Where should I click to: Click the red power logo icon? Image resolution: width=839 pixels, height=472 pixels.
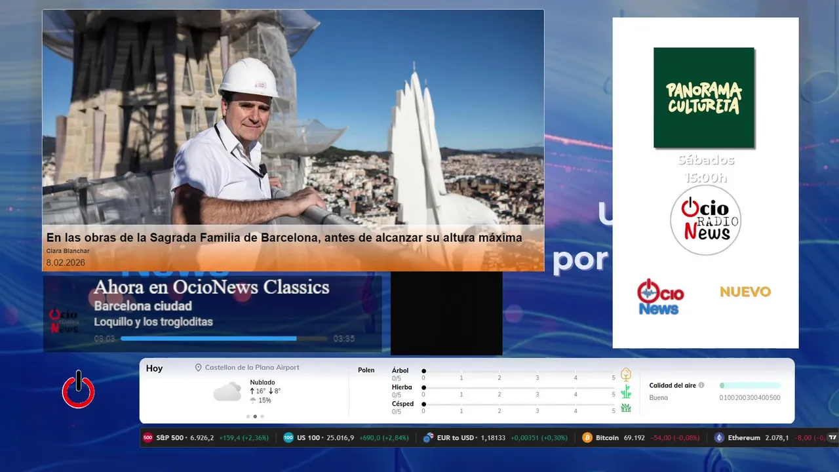(x=79, y=389)
